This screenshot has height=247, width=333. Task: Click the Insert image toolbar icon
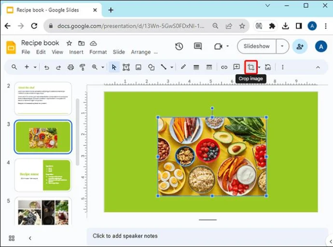139,67
